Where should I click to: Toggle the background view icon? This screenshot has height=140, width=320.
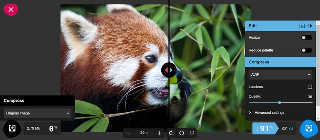click(x=192, y=133)
